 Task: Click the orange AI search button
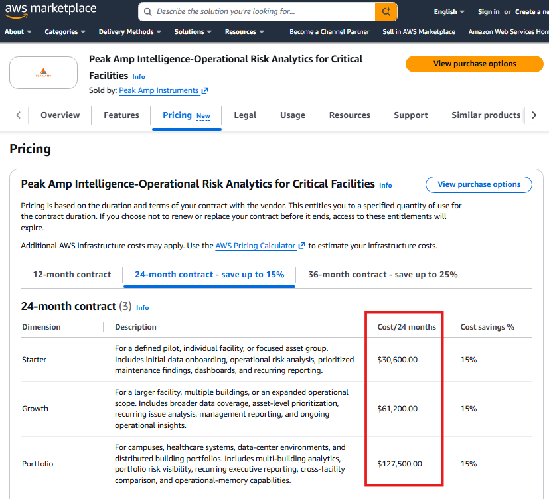[x=386, y=11]
